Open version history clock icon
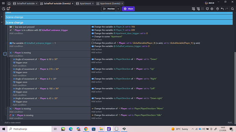The width and height of the screenshot is (236, 132). 3,9
